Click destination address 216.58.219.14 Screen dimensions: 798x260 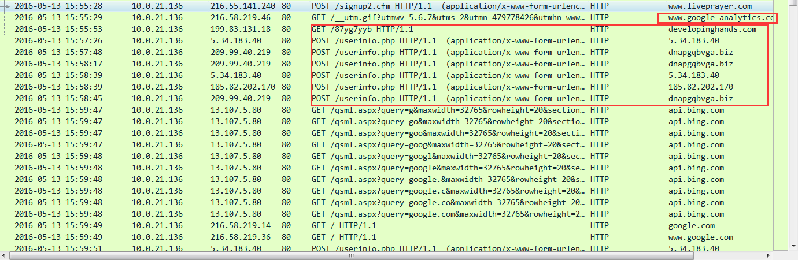pyautogui.click(x=241, y=225)
